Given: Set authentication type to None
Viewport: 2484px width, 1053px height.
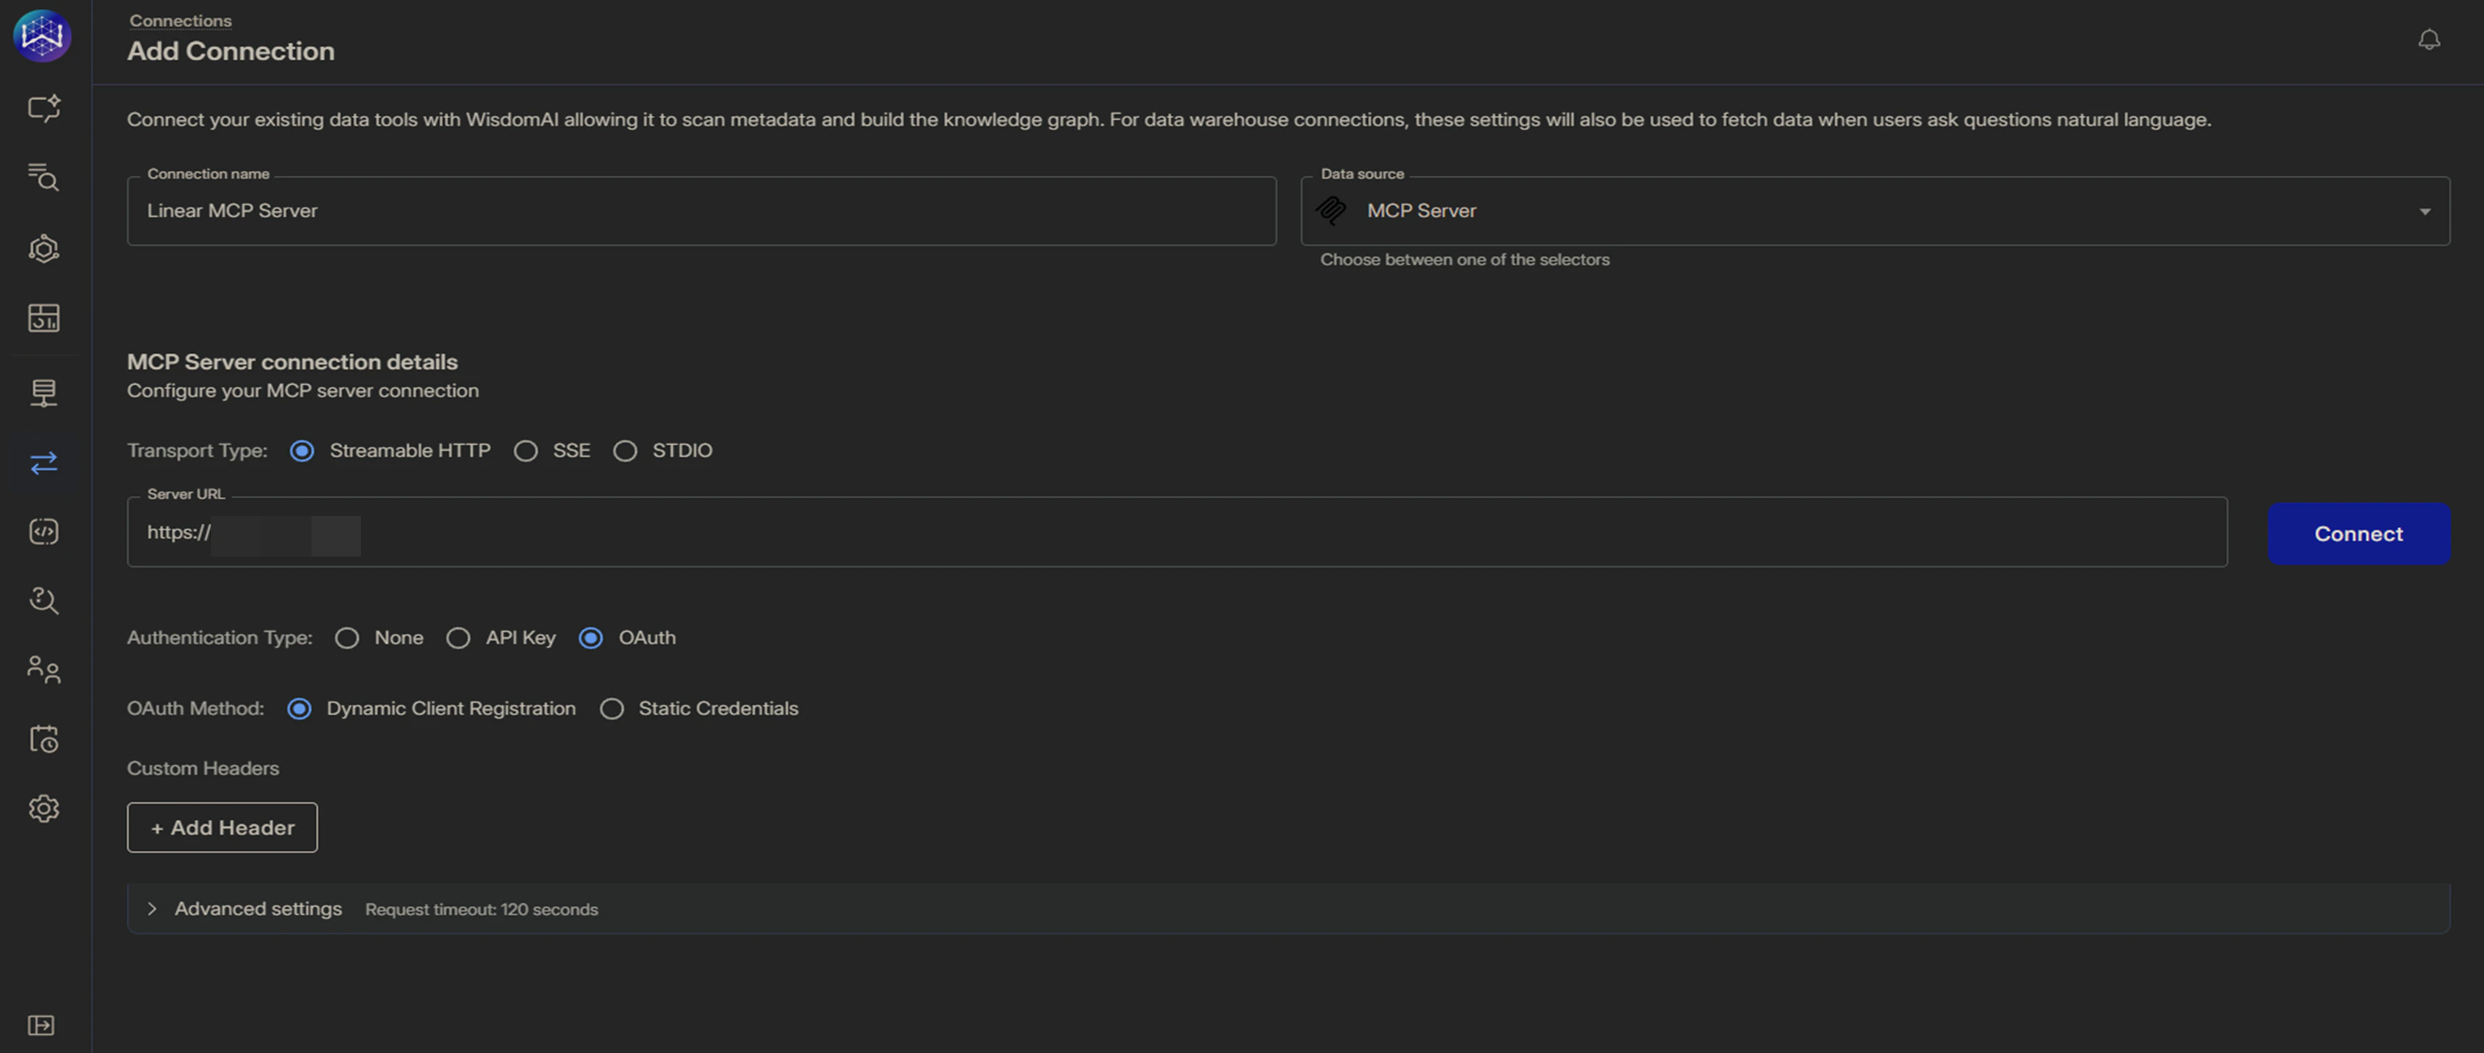Looking at the screenshot, I should click(347, 638).
